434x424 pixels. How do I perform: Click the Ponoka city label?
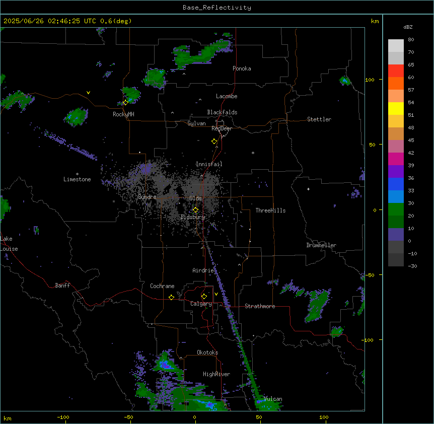pos(242,68)
